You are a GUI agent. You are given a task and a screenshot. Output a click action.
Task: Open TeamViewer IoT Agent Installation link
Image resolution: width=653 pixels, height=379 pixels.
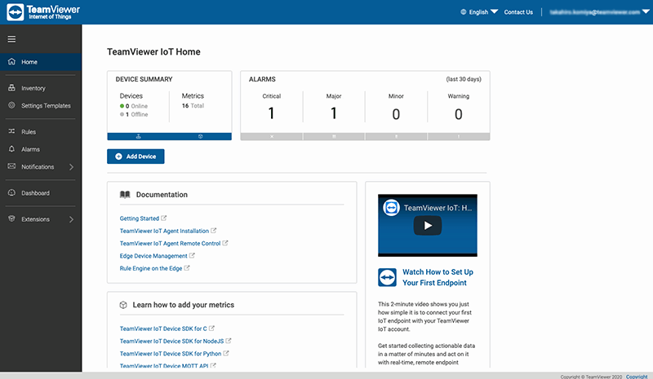point(165,231)
